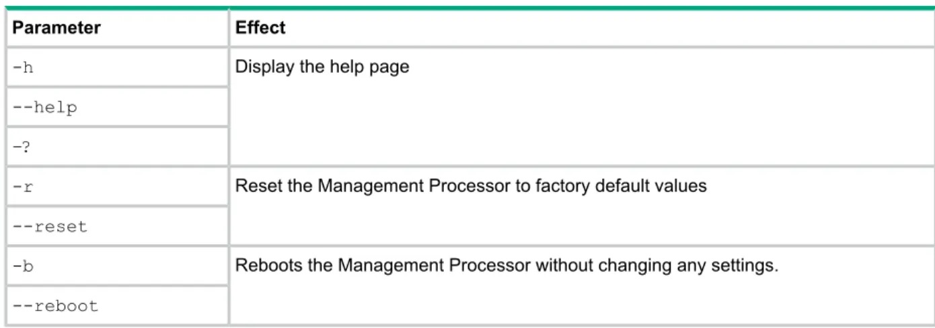Select the -h parameter cell
This screenshot has height=328, width=935.
tap(117, 67)
